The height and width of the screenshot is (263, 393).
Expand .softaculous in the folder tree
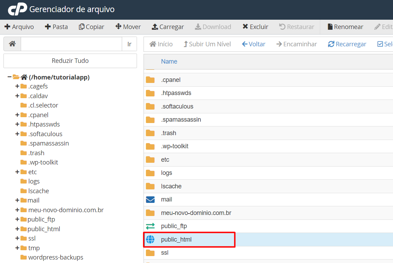[x=17, y=134]
